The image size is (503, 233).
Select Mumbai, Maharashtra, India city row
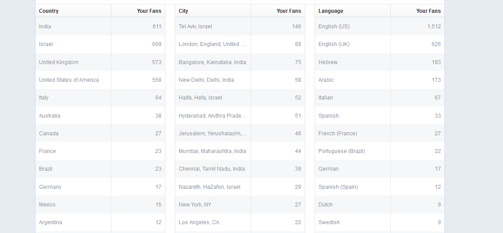[212, 151]
